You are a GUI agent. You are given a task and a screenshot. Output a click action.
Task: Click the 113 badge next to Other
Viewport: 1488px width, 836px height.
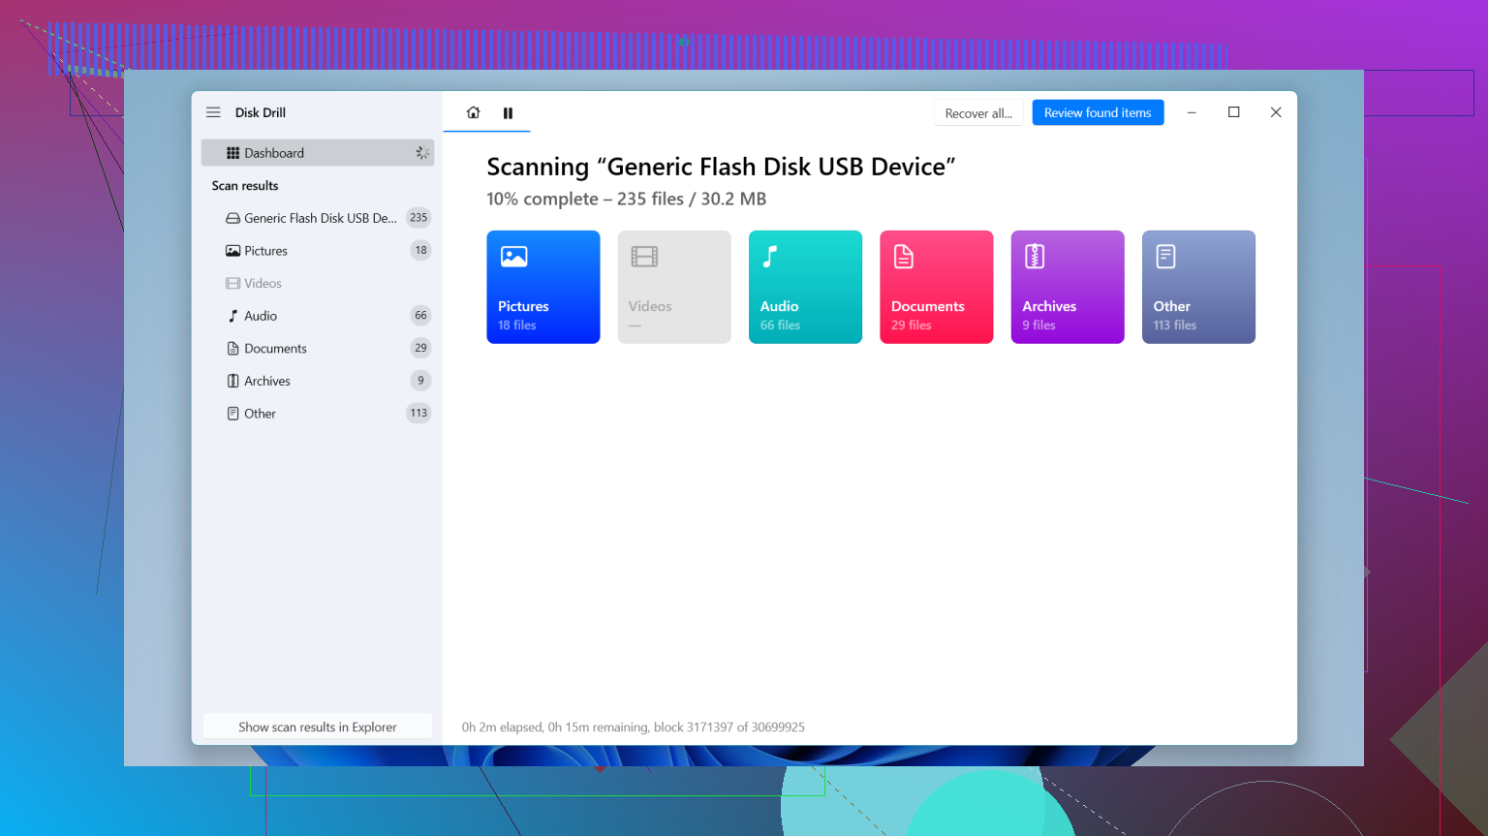[x=418, y=413]
